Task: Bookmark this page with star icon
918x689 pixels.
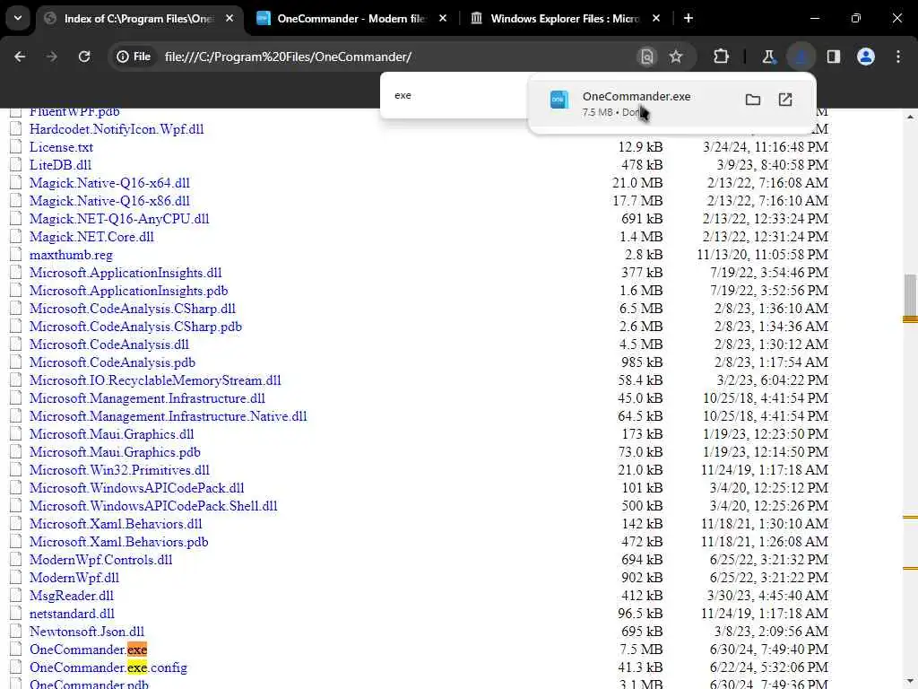Action: tap(676, 57)
